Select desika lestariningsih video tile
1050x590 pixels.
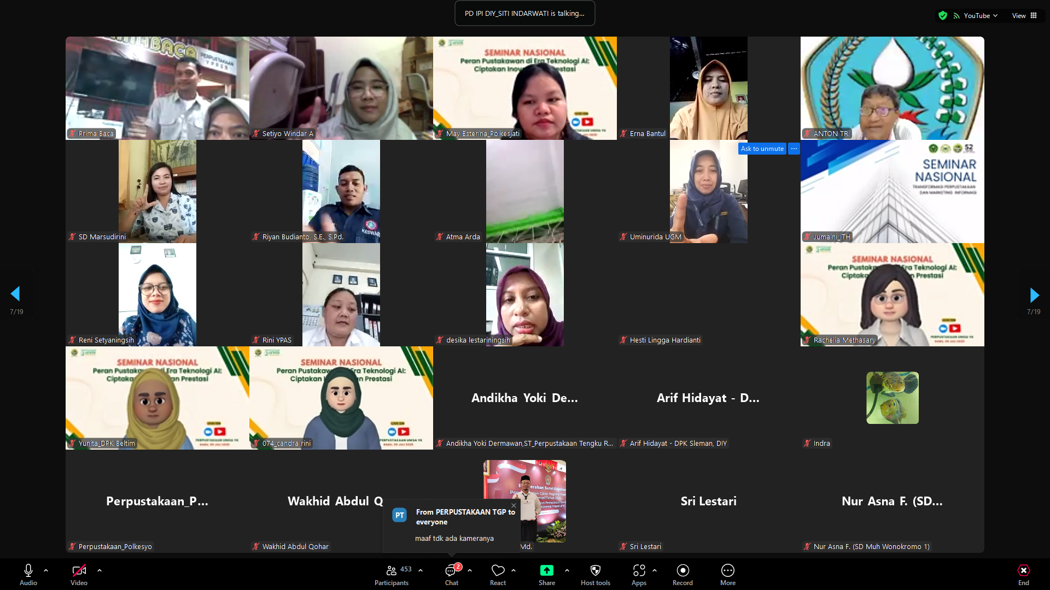point(525,294)
